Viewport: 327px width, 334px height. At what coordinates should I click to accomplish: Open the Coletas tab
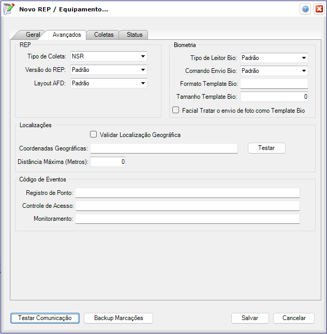click(x=103, y=35)
